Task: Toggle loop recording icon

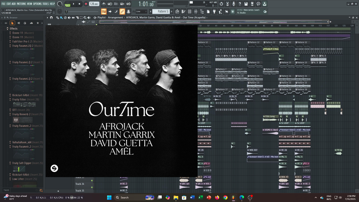Action: point(129,4)
